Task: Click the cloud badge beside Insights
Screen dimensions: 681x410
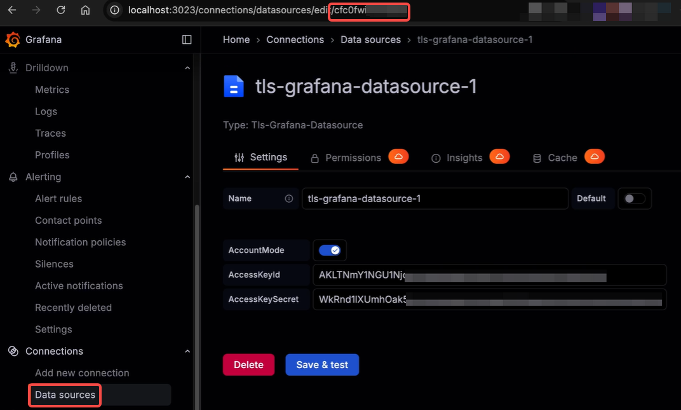Action: click(x=499, y=156)
